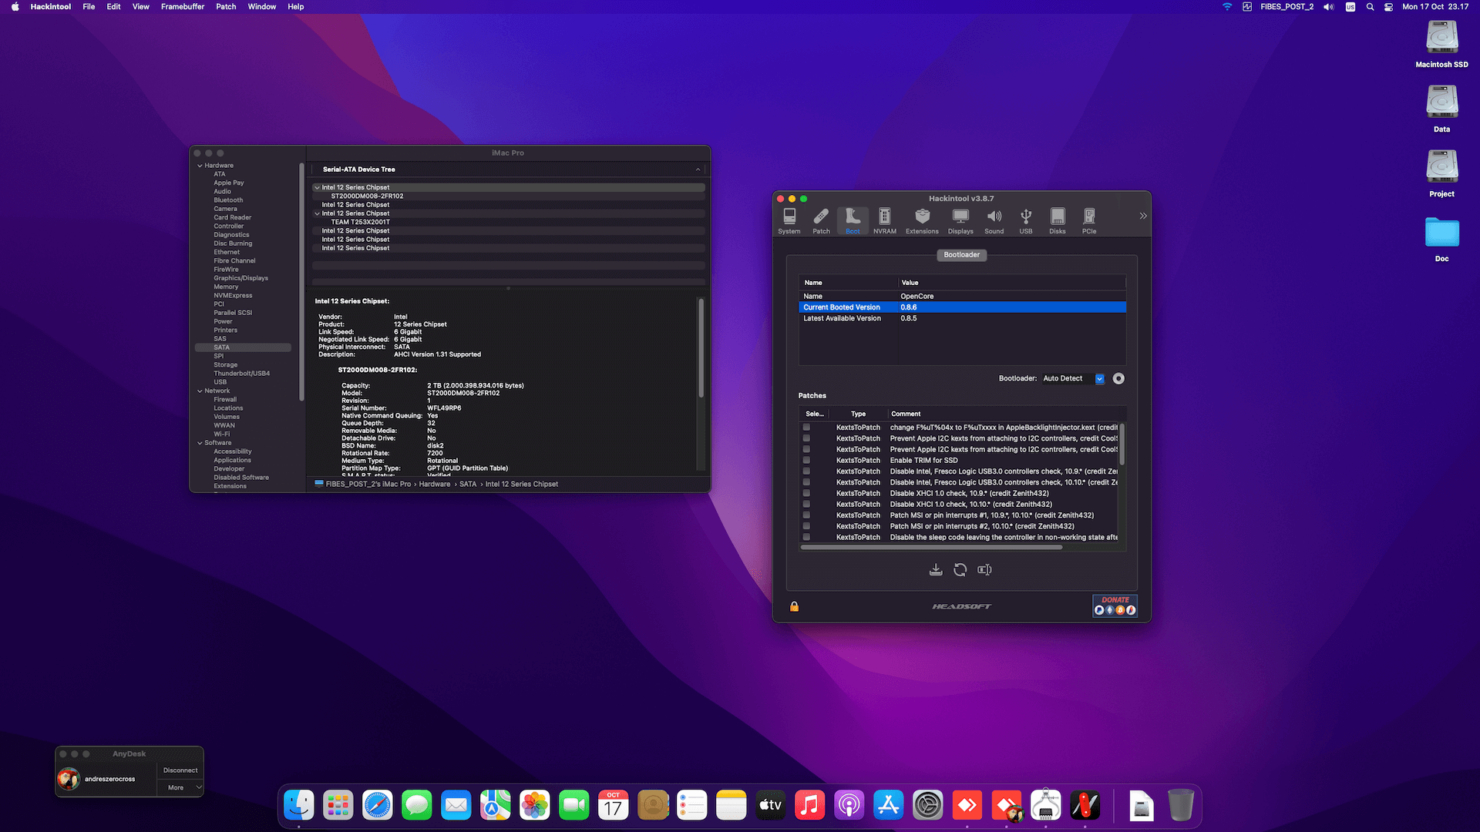Screen dimensions: 1480x832
Task: Select NVMExpress in the Hardware sidebar
Action: click(233, 296)
